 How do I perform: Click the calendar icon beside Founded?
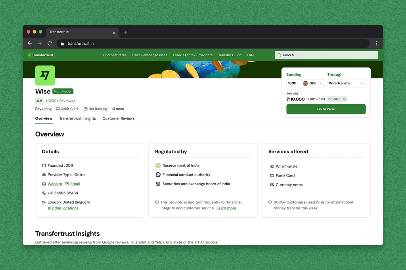44,165
